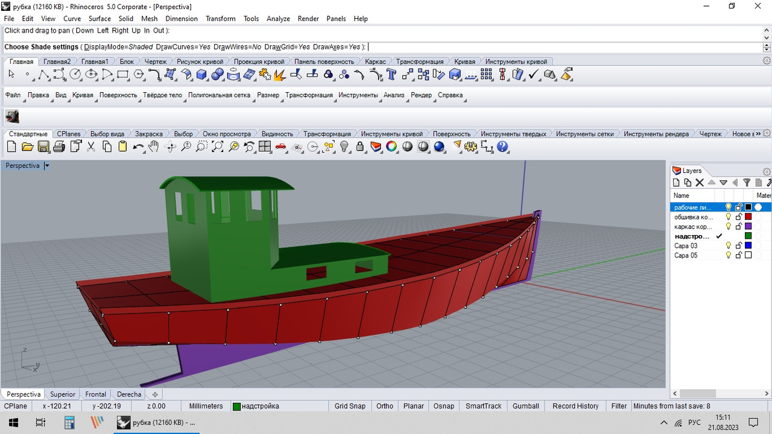Open the Perspectiva viewport dropdown arrow
The image size is (772, 434).
(x=47, y=166)
